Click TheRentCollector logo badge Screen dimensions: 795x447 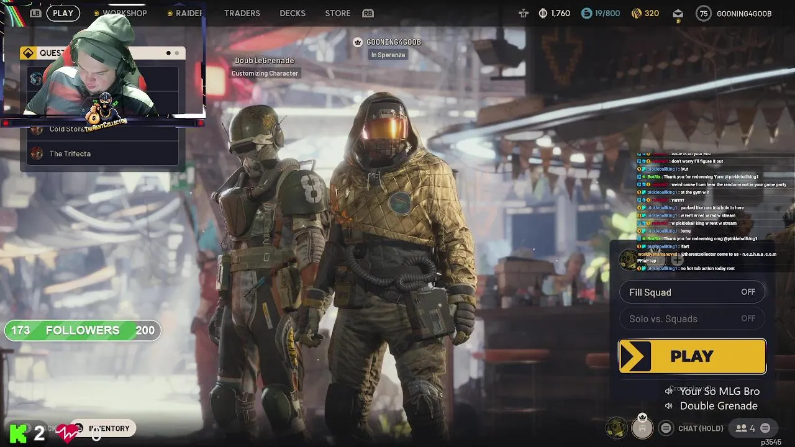click(104, 112)
